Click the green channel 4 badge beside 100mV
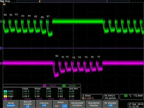Screen dimensions: 144x108 pyautogui.click(x=64, y=86)
